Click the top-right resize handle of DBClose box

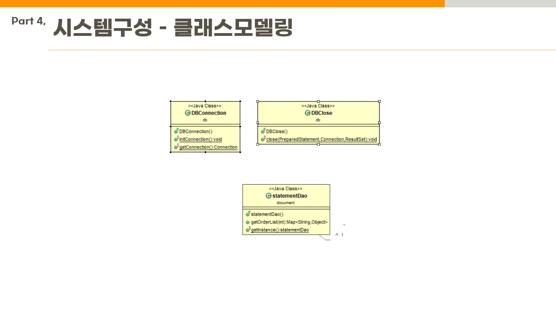[x=379, y=102]
